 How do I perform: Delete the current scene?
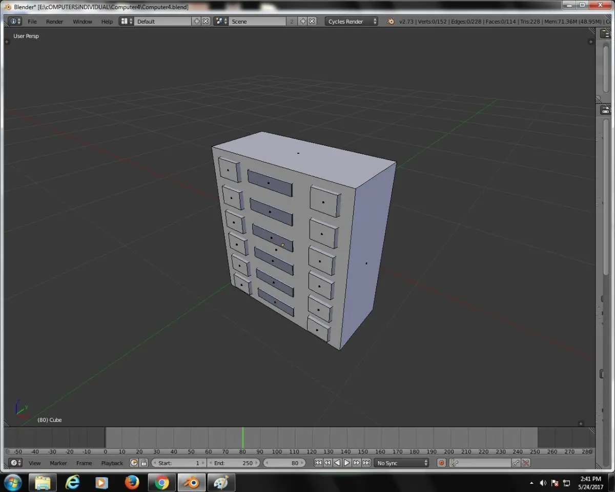312,22
